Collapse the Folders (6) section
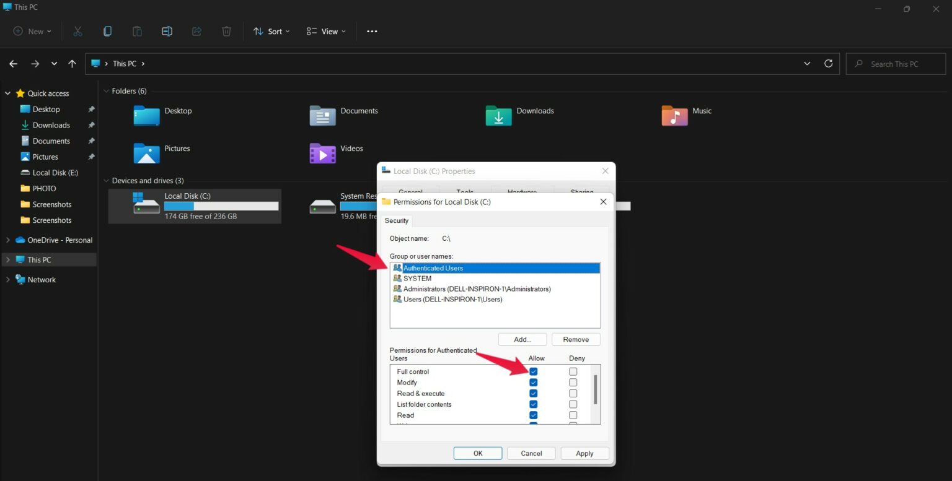 pos(106,90)
